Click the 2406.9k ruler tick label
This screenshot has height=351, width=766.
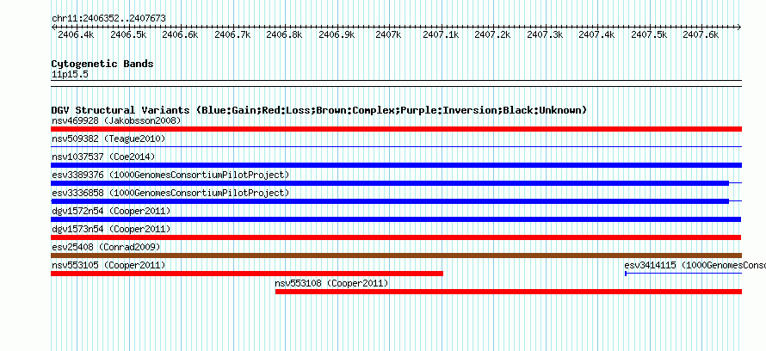337,34
